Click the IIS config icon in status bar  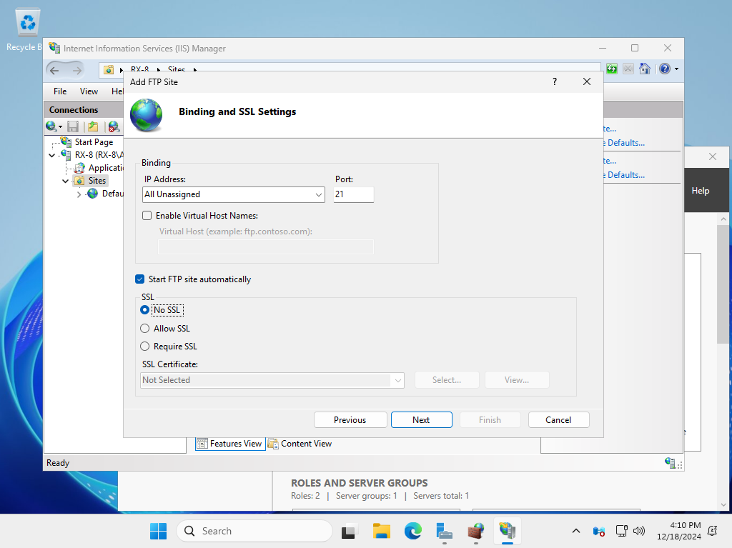pyautogui.click(x=671, y=462)
